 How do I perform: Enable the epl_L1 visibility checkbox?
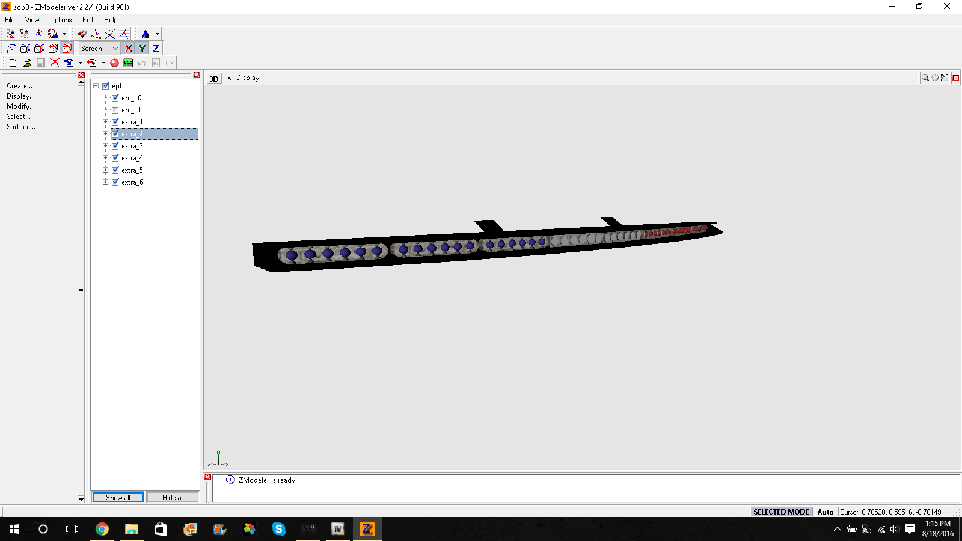tap(115, 110)
